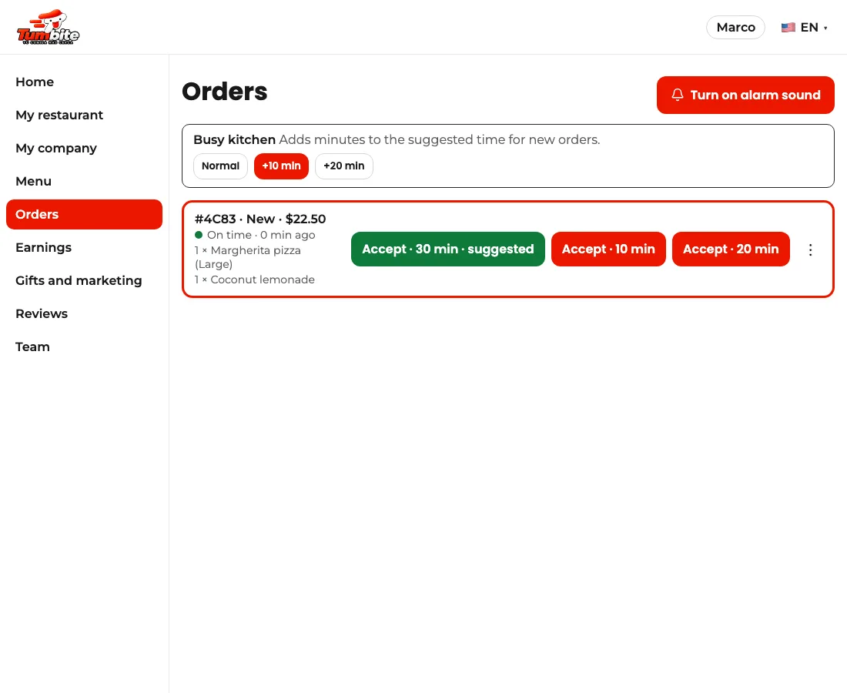
Task: Click the '1 × Margherita pizza (Large)' item
Action: click(x=248, y=257)
